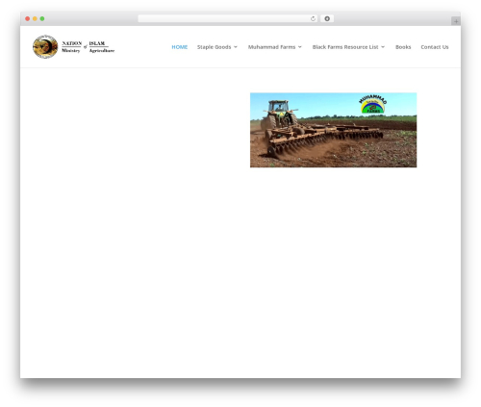Screen dimensions: 481x407
Task: Open the Books menu item
Action: pyautogui.click(x=403, y=47)
